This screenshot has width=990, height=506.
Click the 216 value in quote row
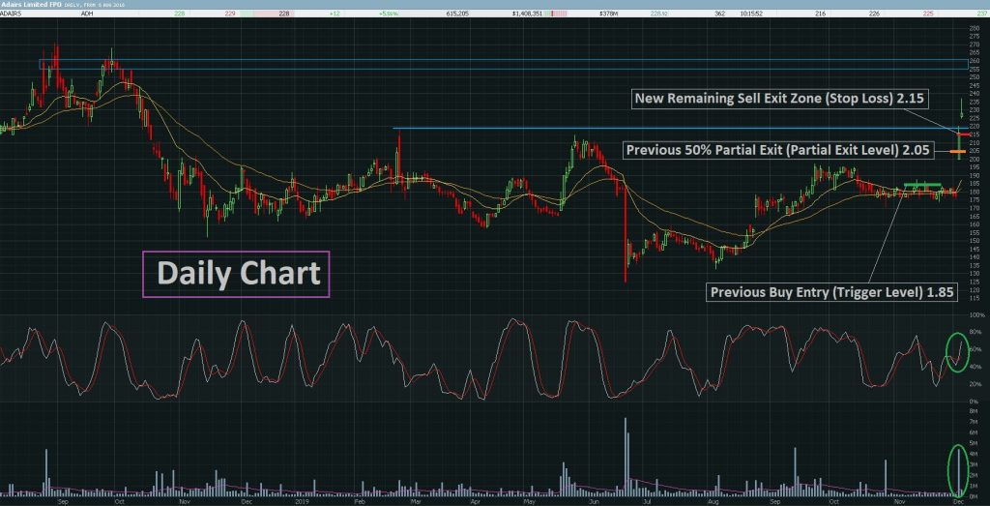click(x=821, y=14)
